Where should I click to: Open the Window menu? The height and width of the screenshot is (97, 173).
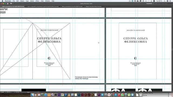pos(48,1)
